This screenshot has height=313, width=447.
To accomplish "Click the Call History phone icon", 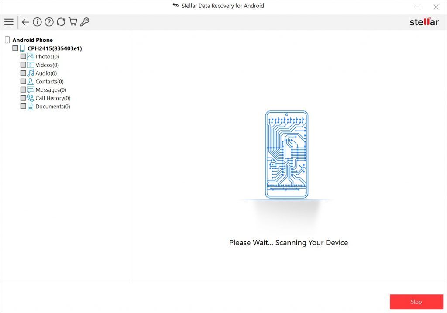I will pyautogui.click(x=31, y=98).
